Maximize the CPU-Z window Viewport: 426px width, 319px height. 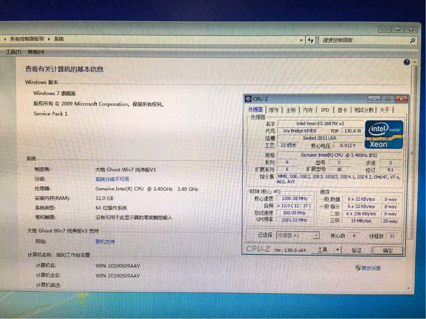pos(388,99)
